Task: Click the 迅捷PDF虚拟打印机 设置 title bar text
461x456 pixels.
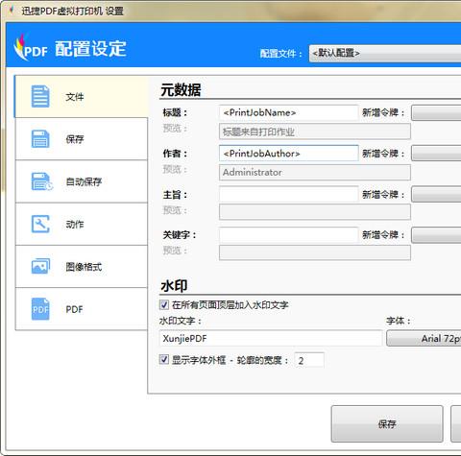Action: (73, 12)
